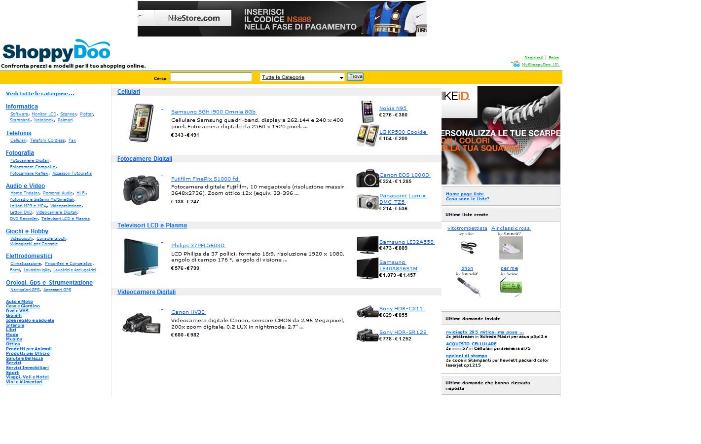Click 'Cosa sono le liste?' link
The height and width of the screenshot is (444, 701).
tap(468, 199)
